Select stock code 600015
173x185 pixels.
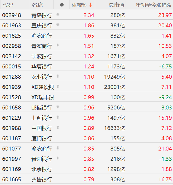click(x=12, y=67)
